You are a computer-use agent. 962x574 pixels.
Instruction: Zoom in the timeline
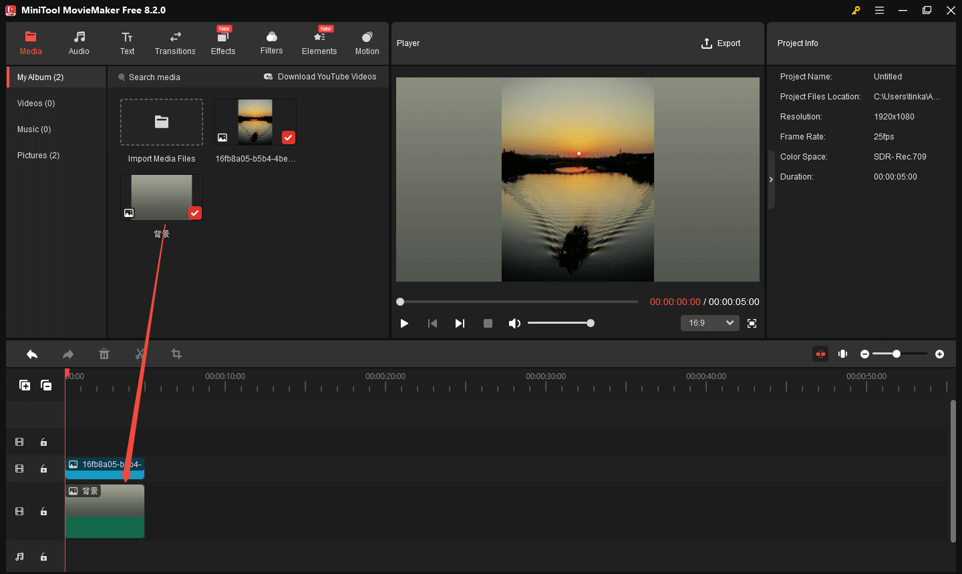(x=939, y=354)
